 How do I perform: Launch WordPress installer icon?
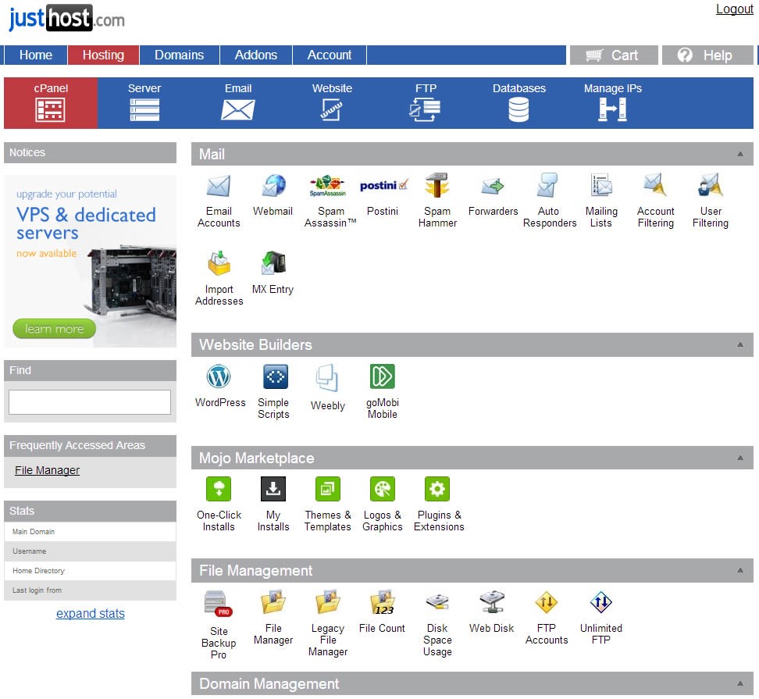point(219,376)
